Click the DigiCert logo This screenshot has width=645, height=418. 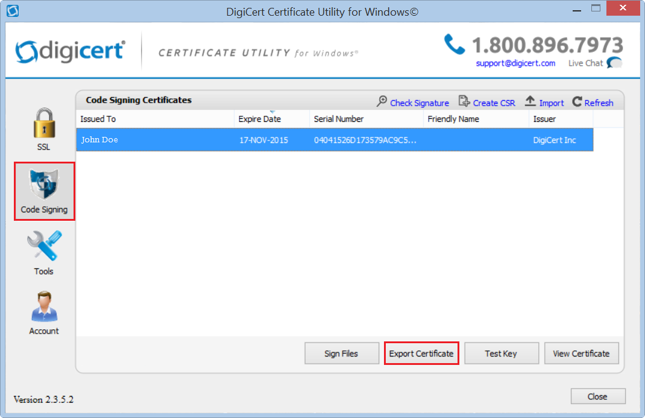click(70, 51)
